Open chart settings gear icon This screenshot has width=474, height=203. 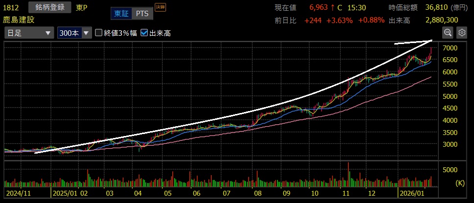(x=461, y=33)
